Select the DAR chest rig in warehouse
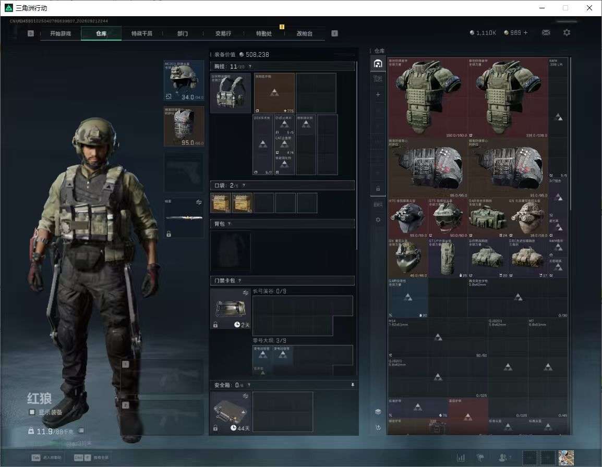Image resolution: width=602 pixels, height=467 pixels. 488,218
